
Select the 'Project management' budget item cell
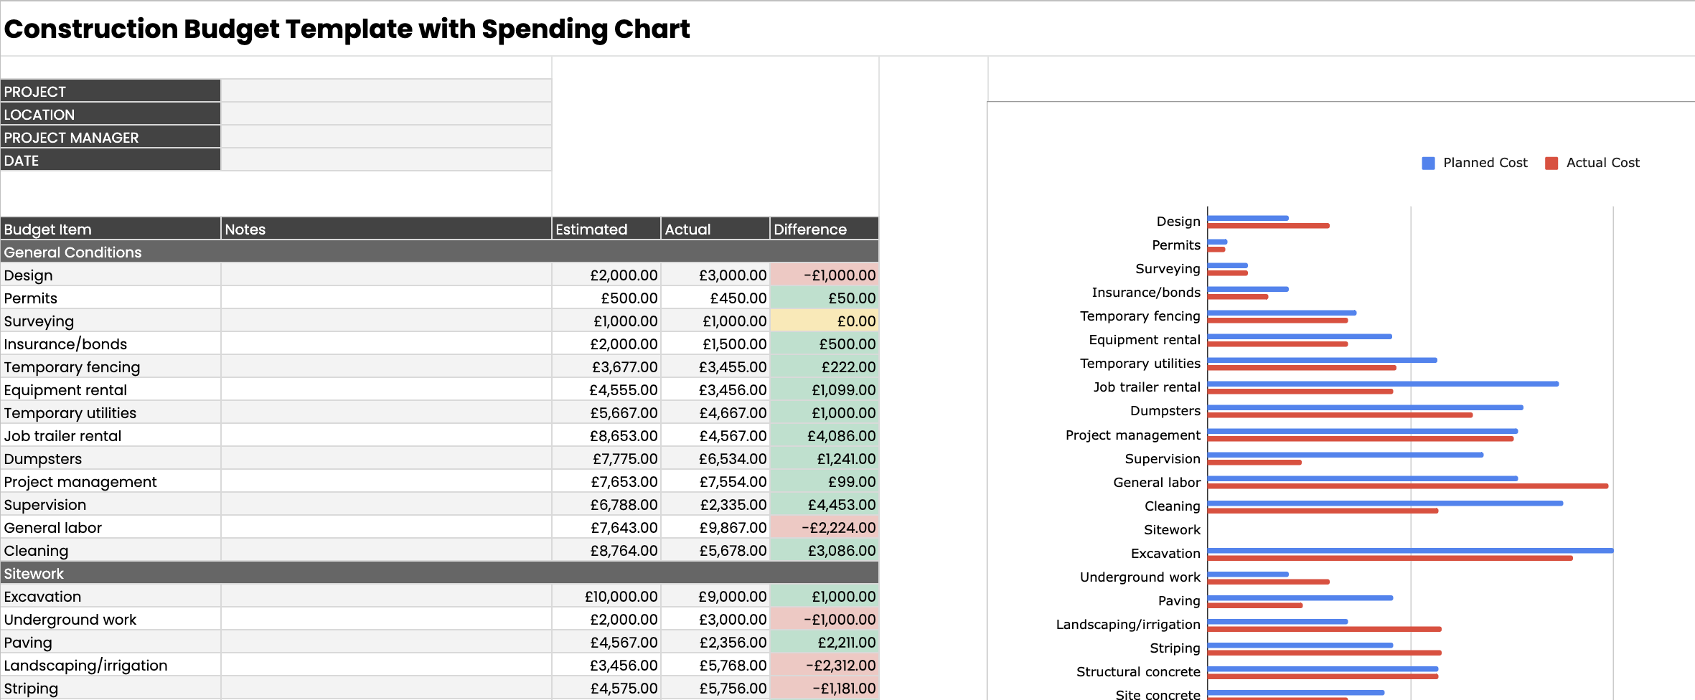tap(111, 481)
